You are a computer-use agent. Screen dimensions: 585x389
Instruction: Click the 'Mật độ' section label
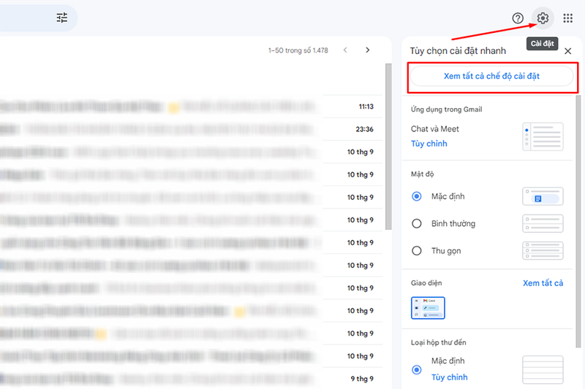click(423, 174)
